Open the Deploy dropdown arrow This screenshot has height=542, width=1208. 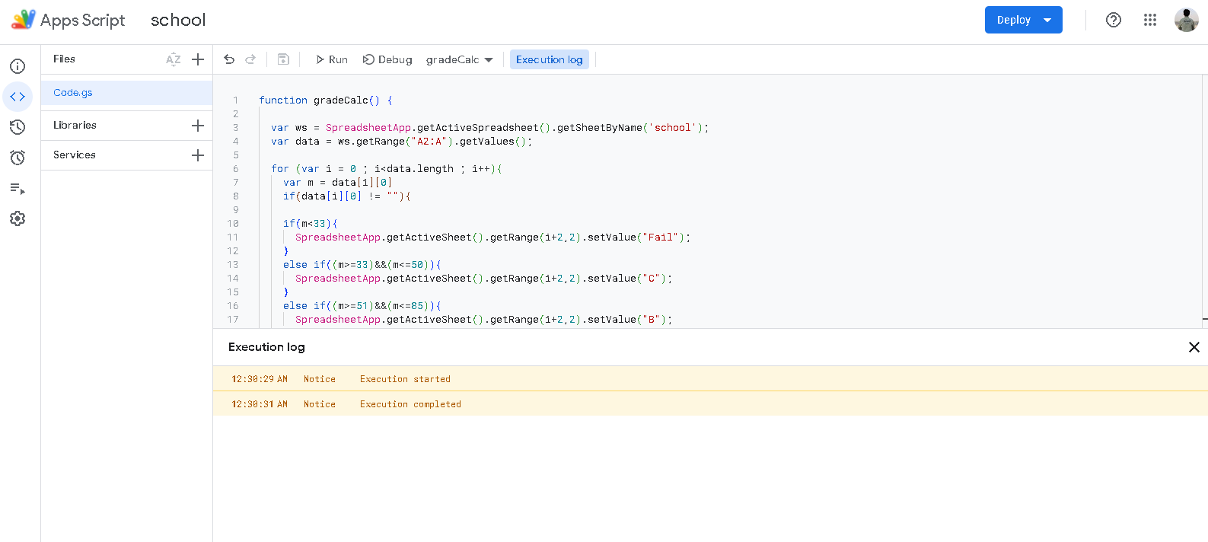click(1048, 20)
